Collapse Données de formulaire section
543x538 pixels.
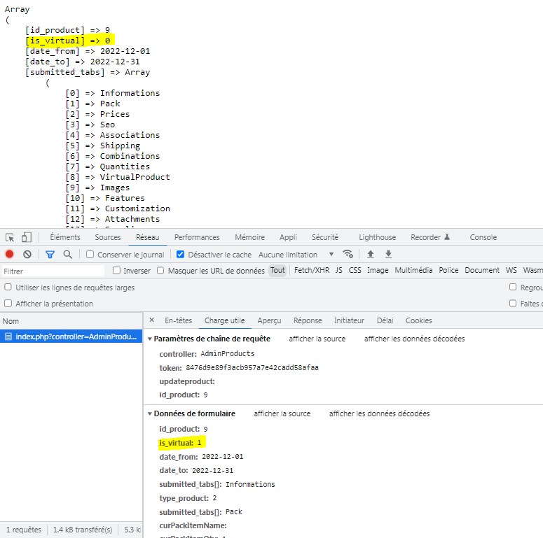(x=150, y=413)
